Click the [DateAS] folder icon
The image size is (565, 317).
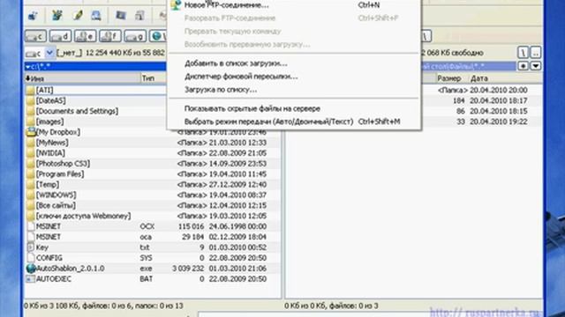tap(31, 100)
